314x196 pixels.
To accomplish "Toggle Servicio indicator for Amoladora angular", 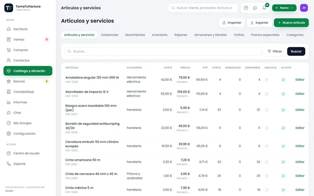I will coord(266,79).
